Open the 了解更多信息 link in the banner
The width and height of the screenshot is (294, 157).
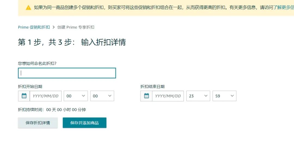pyautogui.click(x=283, y=8)
